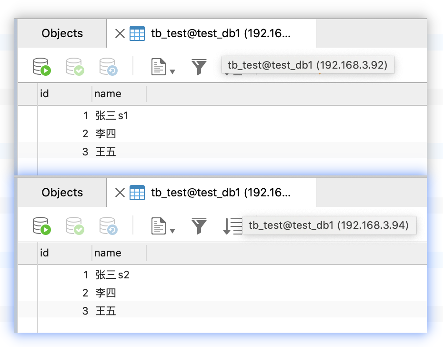Viewport: 443px width, 347px height.
Task: Click Rollback icon in top window toolbar
Action: coord(108,67)
